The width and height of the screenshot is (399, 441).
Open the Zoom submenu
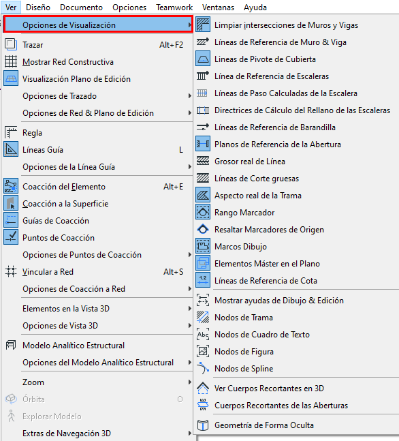97,382
